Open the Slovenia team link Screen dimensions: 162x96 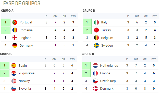(x=24, y=89)
